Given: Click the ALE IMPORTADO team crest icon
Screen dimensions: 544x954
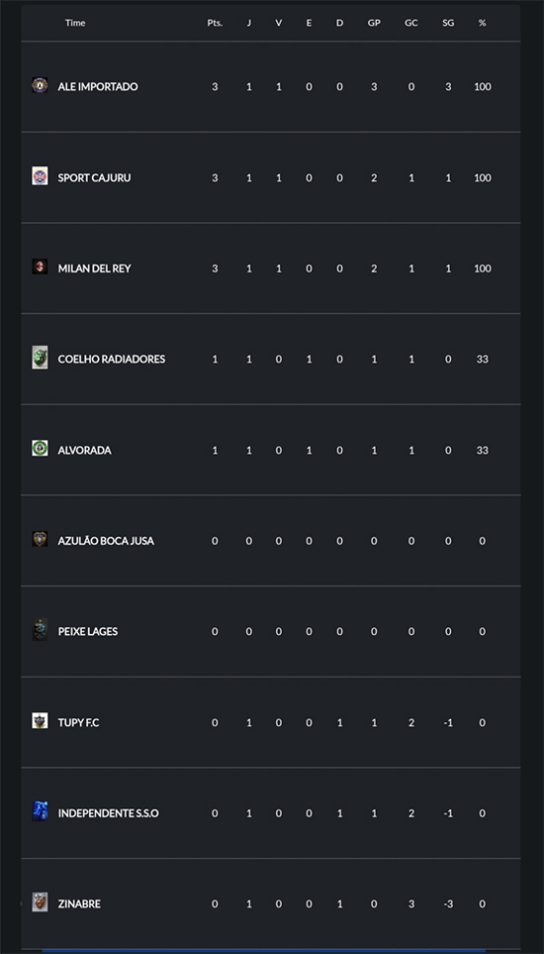Looking at the screenshot, I should tap(40, 86).
